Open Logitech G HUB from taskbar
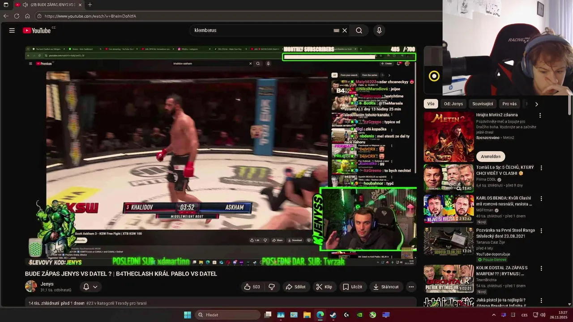 coord(346,315)
